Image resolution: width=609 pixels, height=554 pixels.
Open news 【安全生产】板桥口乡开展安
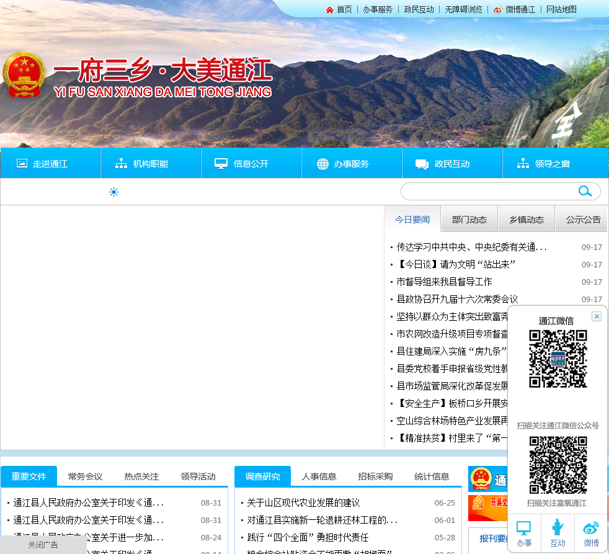point(451,403)
